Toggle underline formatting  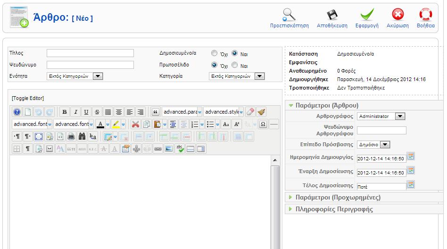tap(86, 112)
